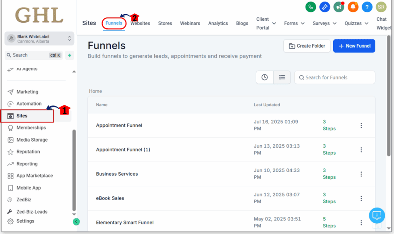The image size is (394, 234).
Task: Click the sidebar scroll-up arrow
Action: [74, 72]
